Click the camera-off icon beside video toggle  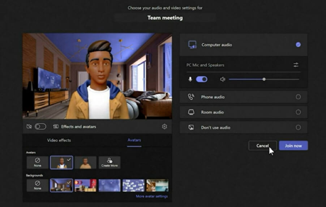coord(29,126)
